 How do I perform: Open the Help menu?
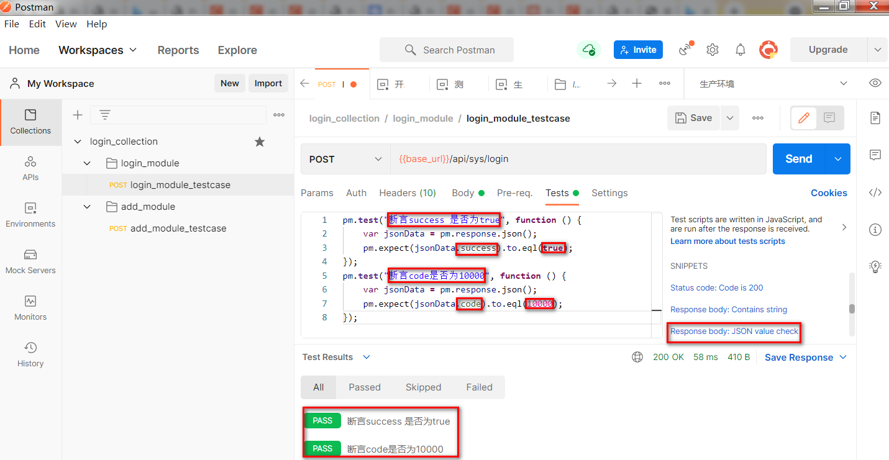point(97,24)
